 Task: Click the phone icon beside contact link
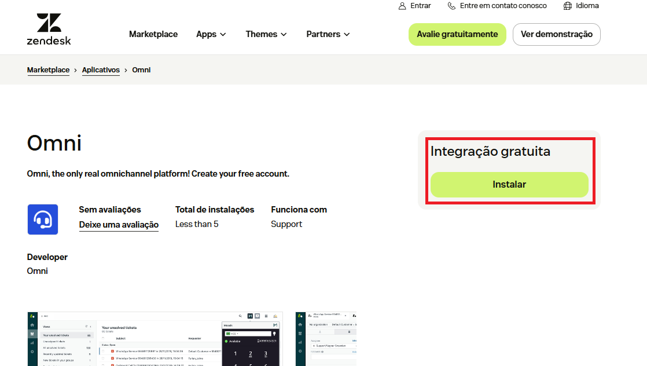pyautogui.click(x=452, y=6)
